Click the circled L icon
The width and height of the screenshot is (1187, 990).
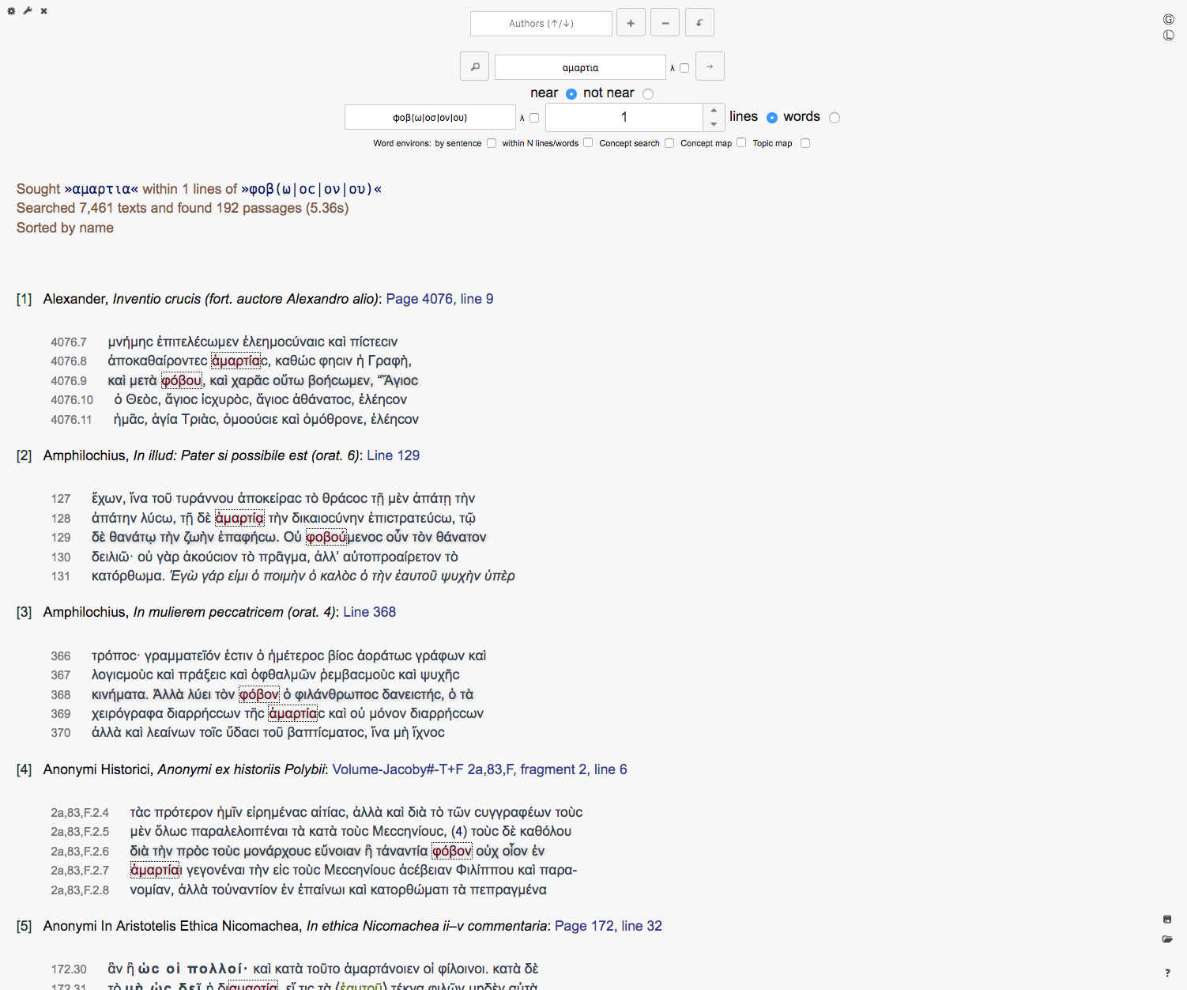click(1168, 36)
